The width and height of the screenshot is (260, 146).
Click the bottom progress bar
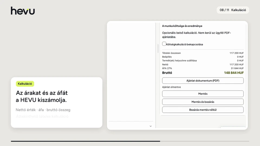pos(130,141)
